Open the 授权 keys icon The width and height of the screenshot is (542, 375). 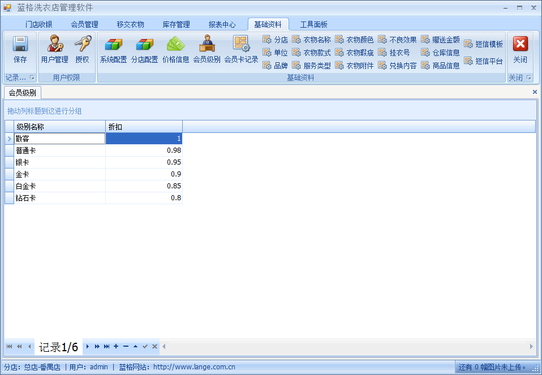click(x=82, y=49)
